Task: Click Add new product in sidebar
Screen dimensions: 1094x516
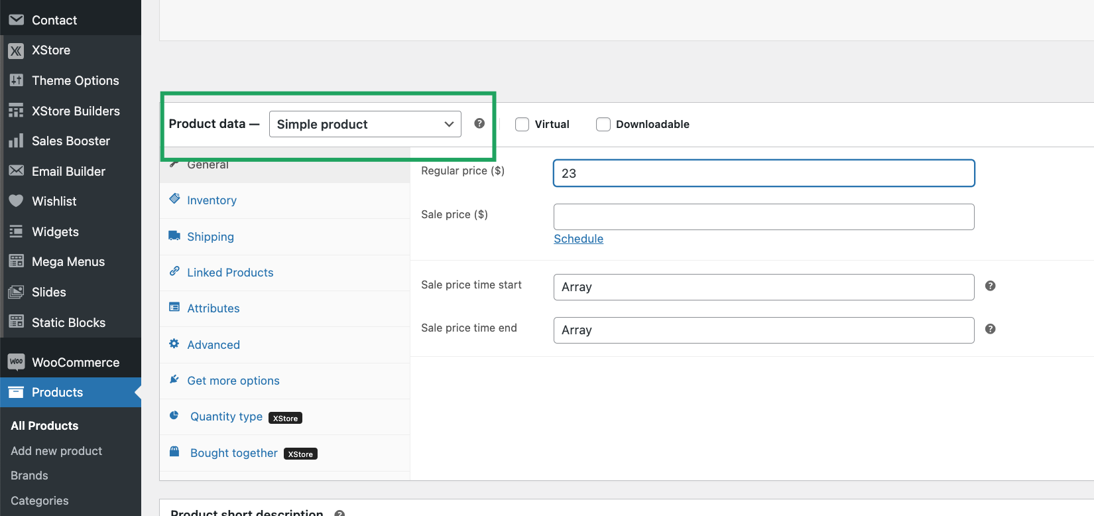Action: pos(56,451)
